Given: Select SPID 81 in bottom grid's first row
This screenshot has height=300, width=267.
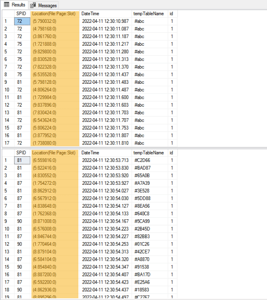Looking at the screenshot, I should 22,160.
